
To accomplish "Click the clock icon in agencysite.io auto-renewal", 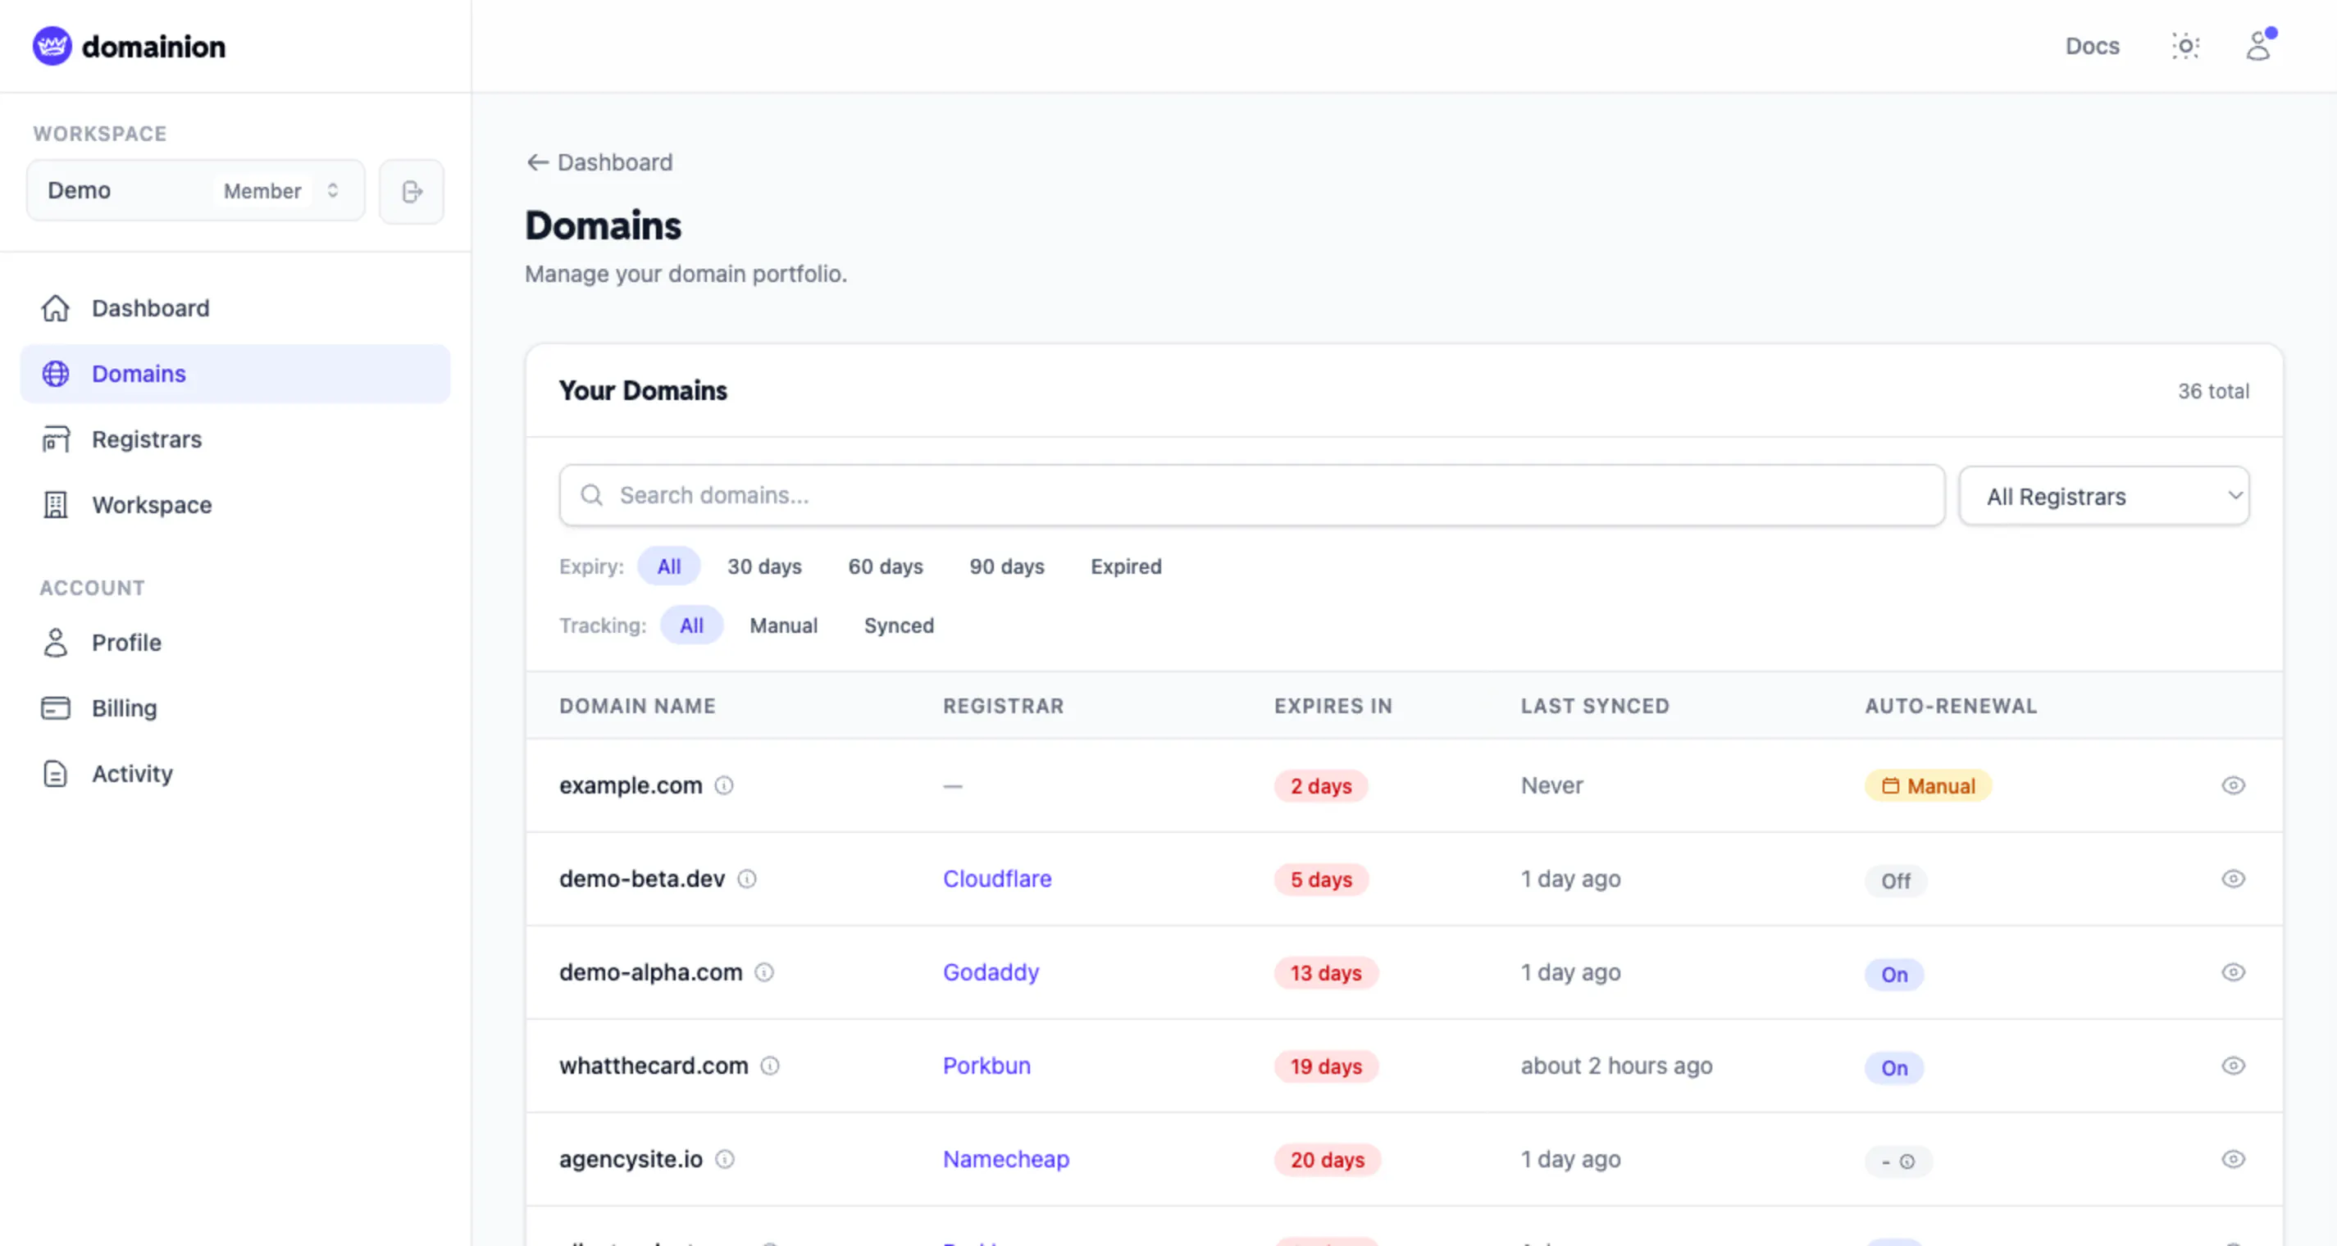I will (1907, 1162).
